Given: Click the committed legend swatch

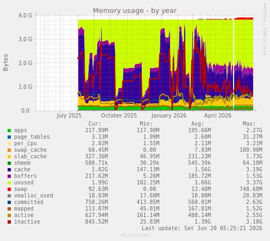Looking at the screenshot, I should pyautogui.click(x=9, y=202).
